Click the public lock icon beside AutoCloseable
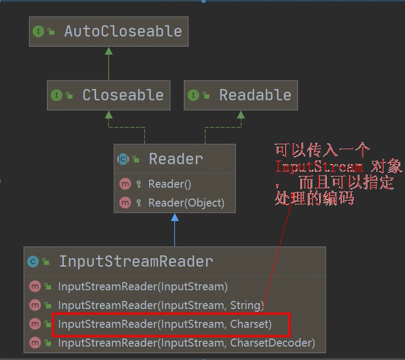The image size is (405, 360). click(x=51, y=32)
